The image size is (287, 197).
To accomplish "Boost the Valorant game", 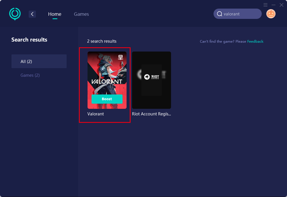I will pos(107,99).
